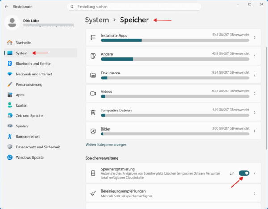Click the Bluetooth icon in sidebar
268x209 pixels.
point(10,63)
